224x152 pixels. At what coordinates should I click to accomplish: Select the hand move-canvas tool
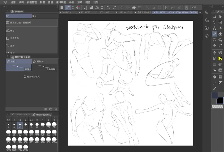220,17
